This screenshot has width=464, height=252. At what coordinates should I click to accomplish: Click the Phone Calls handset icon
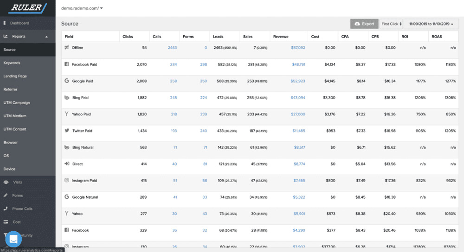click(5, 208)
